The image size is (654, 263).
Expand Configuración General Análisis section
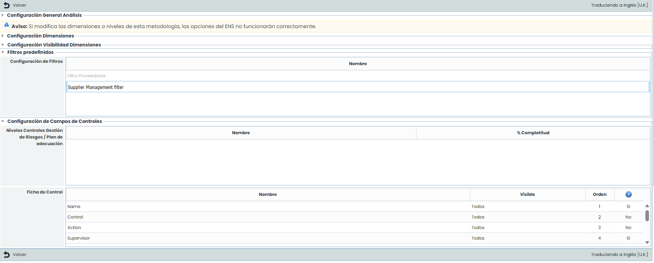[x=3, y=15]
